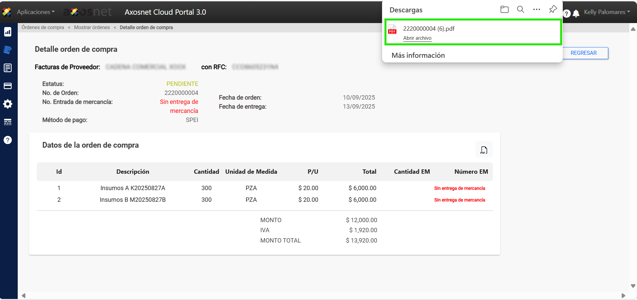The height and width of the screenshot is (300, 637).
Task: Open the dashboard chart icon in sidebar
Action: tap(8, 32)
